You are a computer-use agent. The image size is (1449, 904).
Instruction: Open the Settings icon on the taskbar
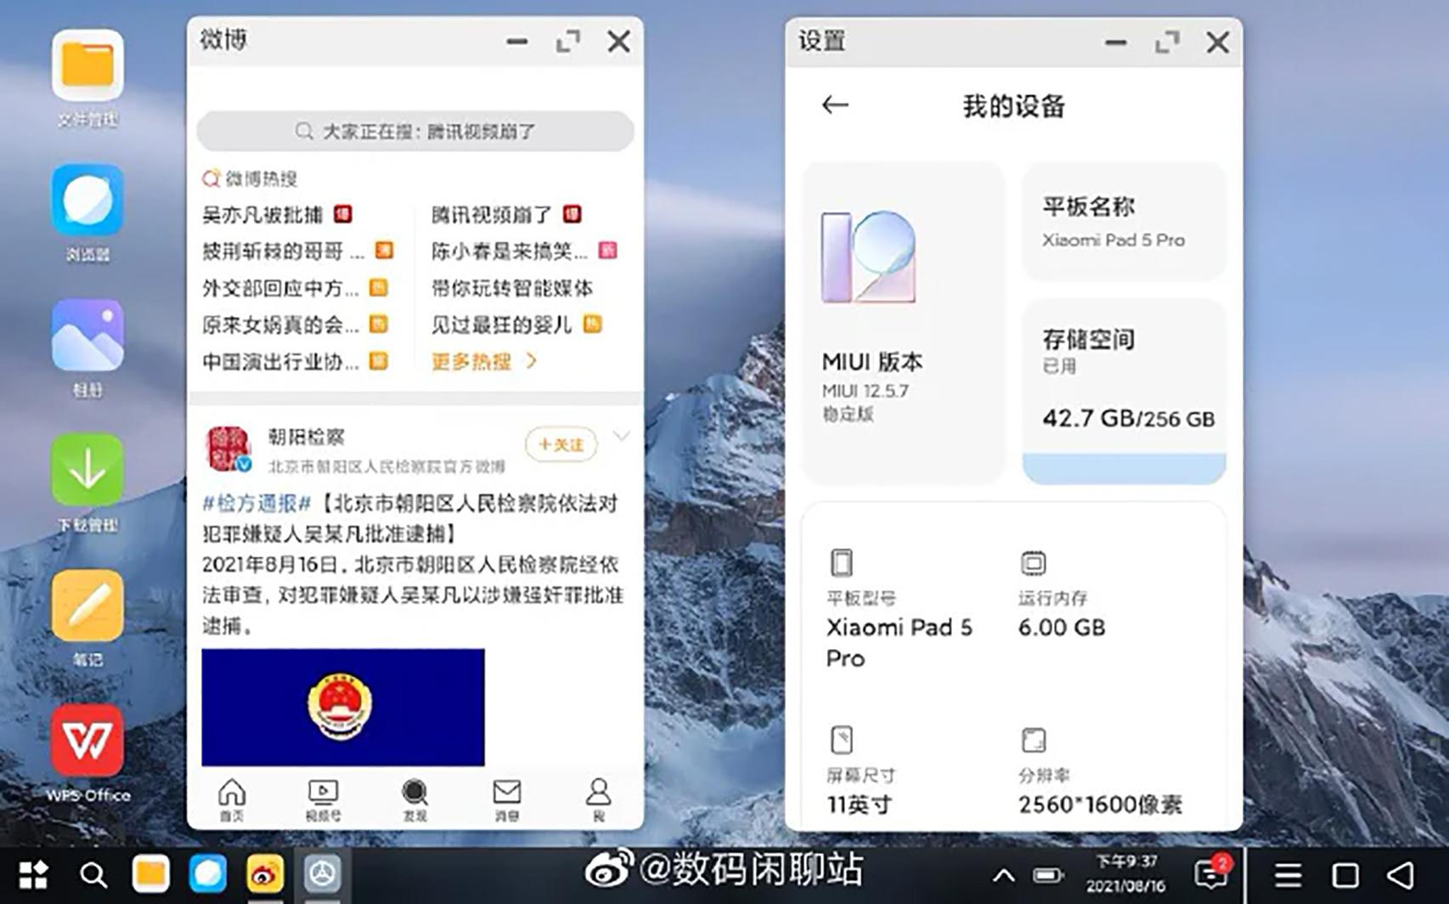(323, 875)
